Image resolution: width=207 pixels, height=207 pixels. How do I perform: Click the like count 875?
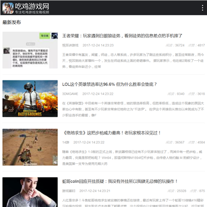[x=202, y=191]
